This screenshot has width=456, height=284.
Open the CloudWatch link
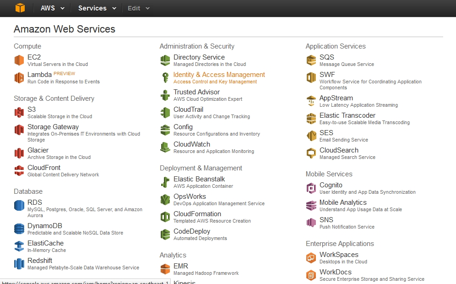[192, 144]
